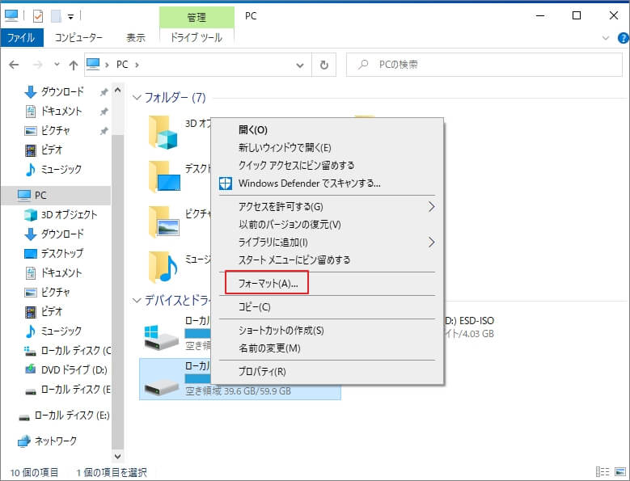The height and width of the screenshot is (481, 630).
Task: Open プロパティ(R) from context menu
Action: 262,372
